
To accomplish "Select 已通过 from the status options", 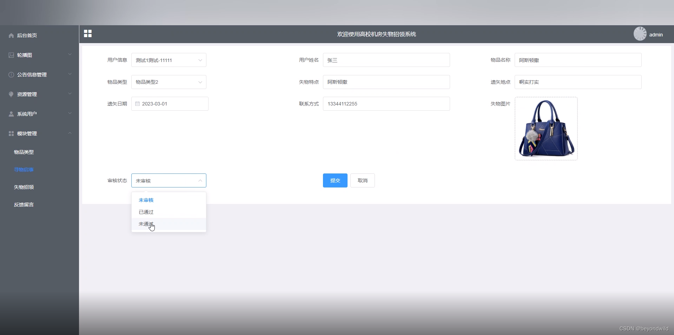I will coord(146,212).
